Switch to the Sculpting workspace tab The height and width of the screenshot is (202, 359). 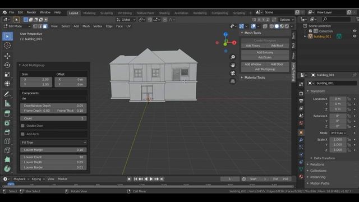tap(107, 13)
